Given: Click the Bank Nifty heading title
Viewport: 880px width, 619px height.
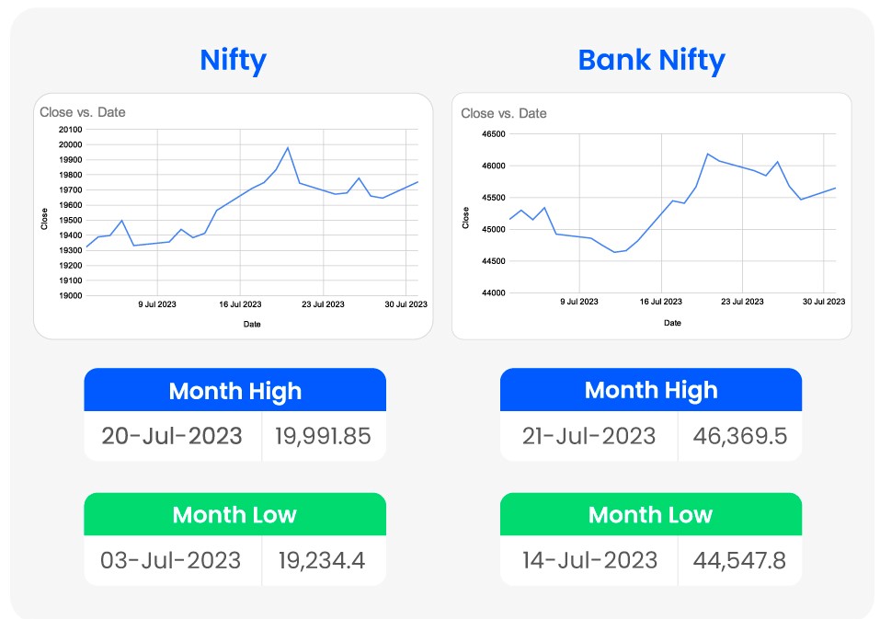Looking at the screenshot, I should (x=651, y=61).
